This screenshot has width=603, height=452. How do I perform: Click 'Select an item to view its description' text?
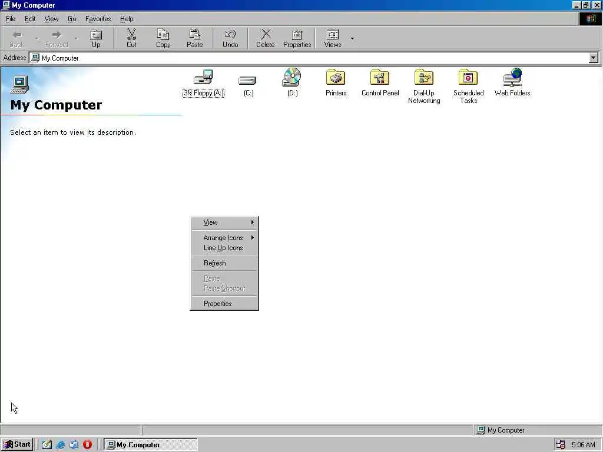[x=73, y=132]
